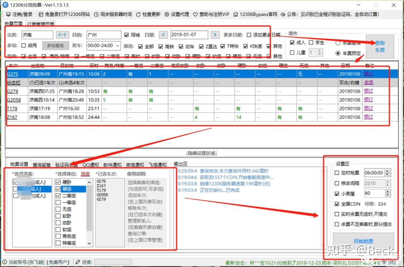Switch to 微信通知 tab

coord(135,165)
